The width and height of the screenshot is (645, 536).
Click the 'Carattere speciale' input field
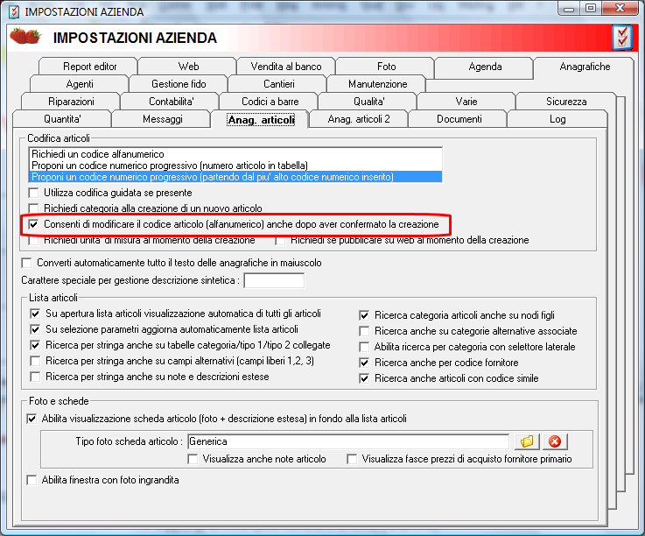pos(274,280)
